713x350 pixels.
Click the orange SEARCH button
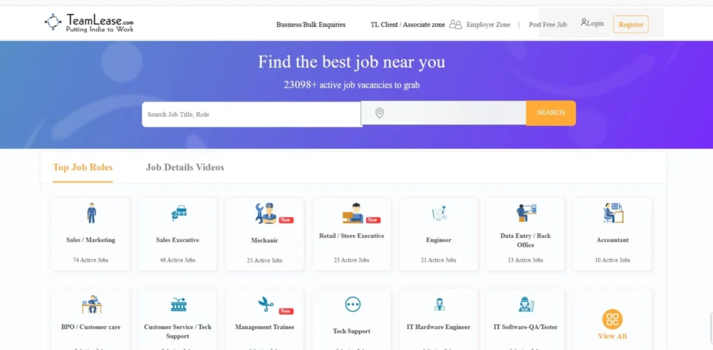pos(551,113)
